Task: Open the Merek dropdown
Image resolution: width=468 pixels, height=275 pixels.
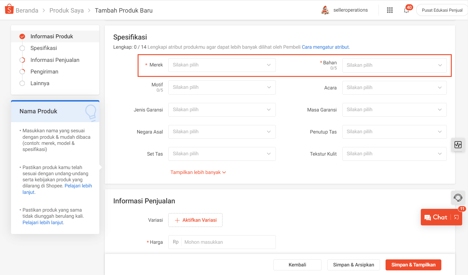Action: 222,65
